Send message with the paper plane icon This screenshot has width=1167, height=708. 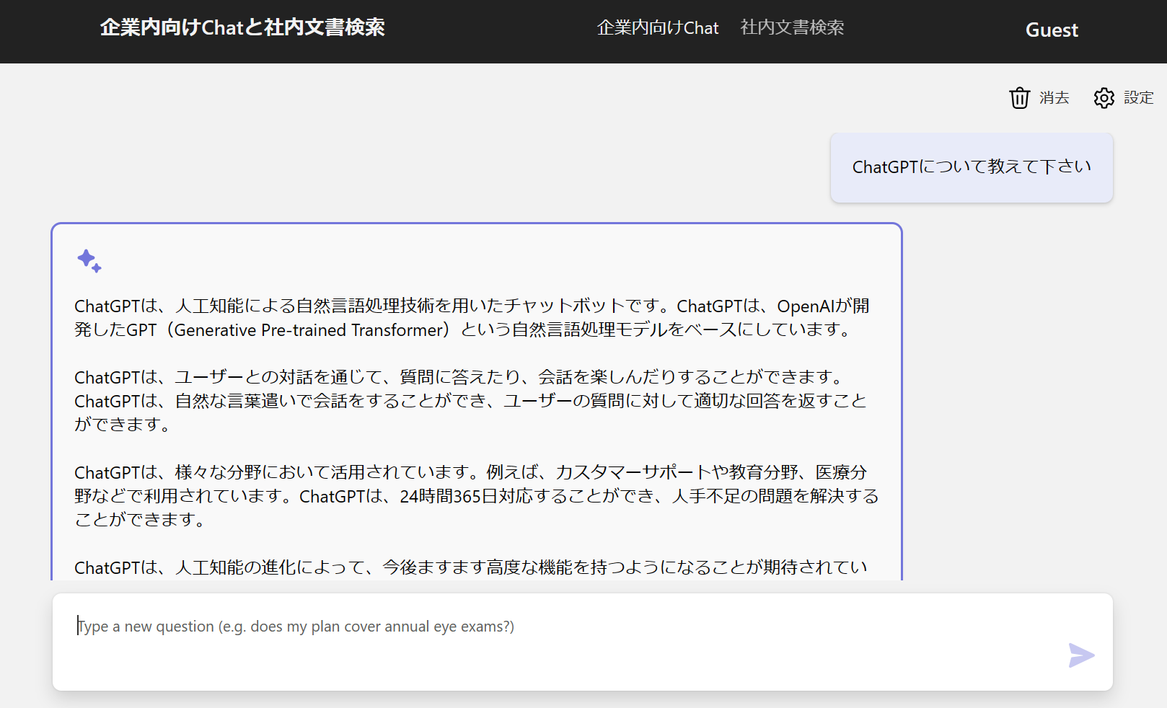pos(1081,655)
